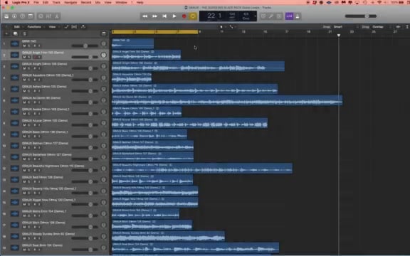The width and height of the screenshot is (410, 256).
Task: Solo track 12 Beautiful Nightmare
Action: 29,171
